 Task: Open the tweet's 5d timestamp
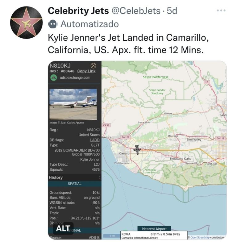(x=172, y=11)
